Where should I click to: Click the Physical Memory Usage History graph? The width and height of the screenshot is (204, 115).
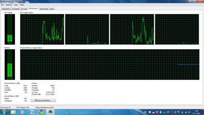[110, 65]
